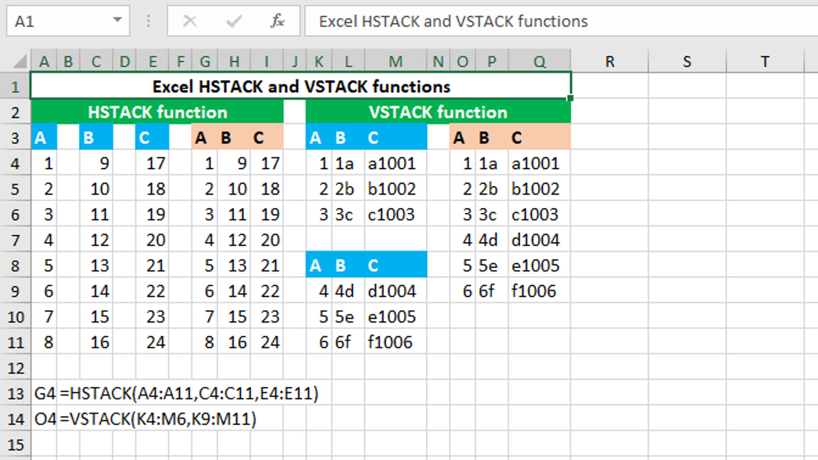
Task: Select cell 'f1006' in column M
Action: coord(395,342)
